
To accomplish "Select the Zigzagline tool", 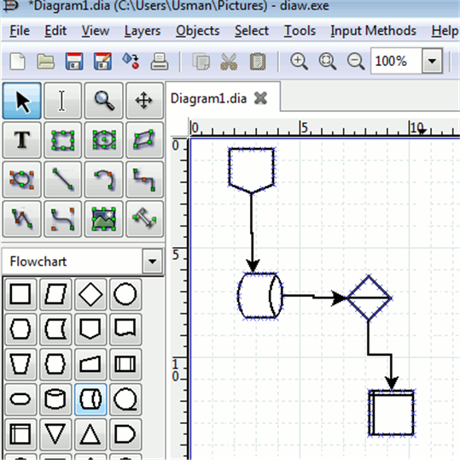I will click(x=144, y=180).
